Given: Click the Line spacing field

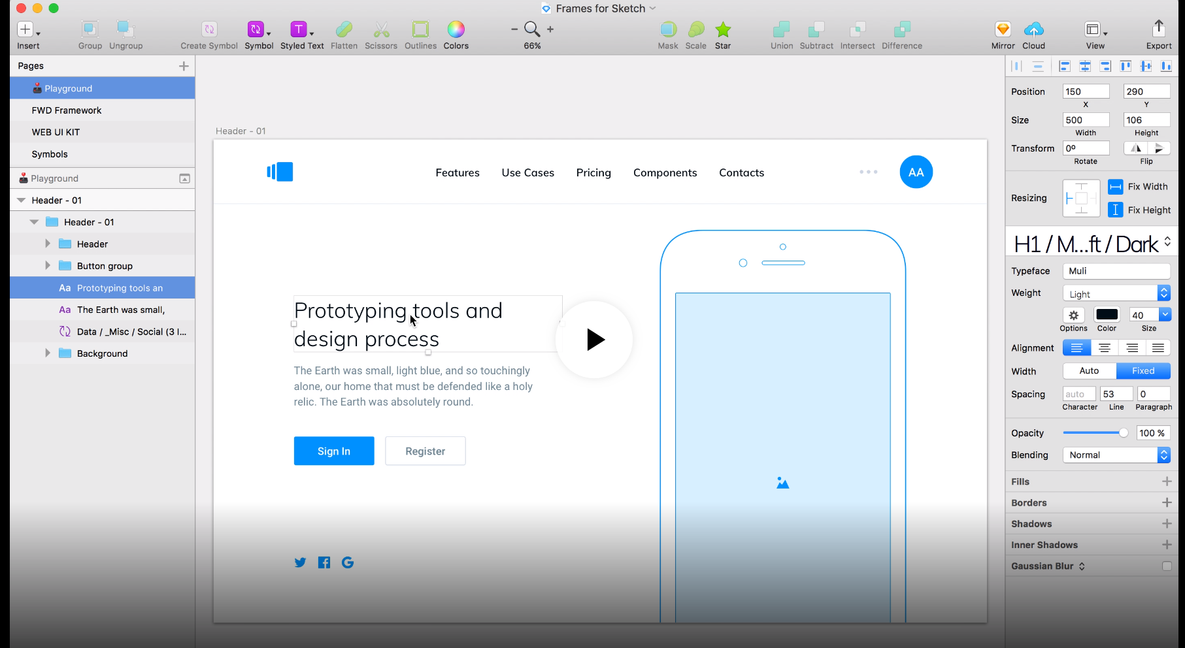Looking at the screenshot, I should pyautogui.click(x=1116, y=394).
